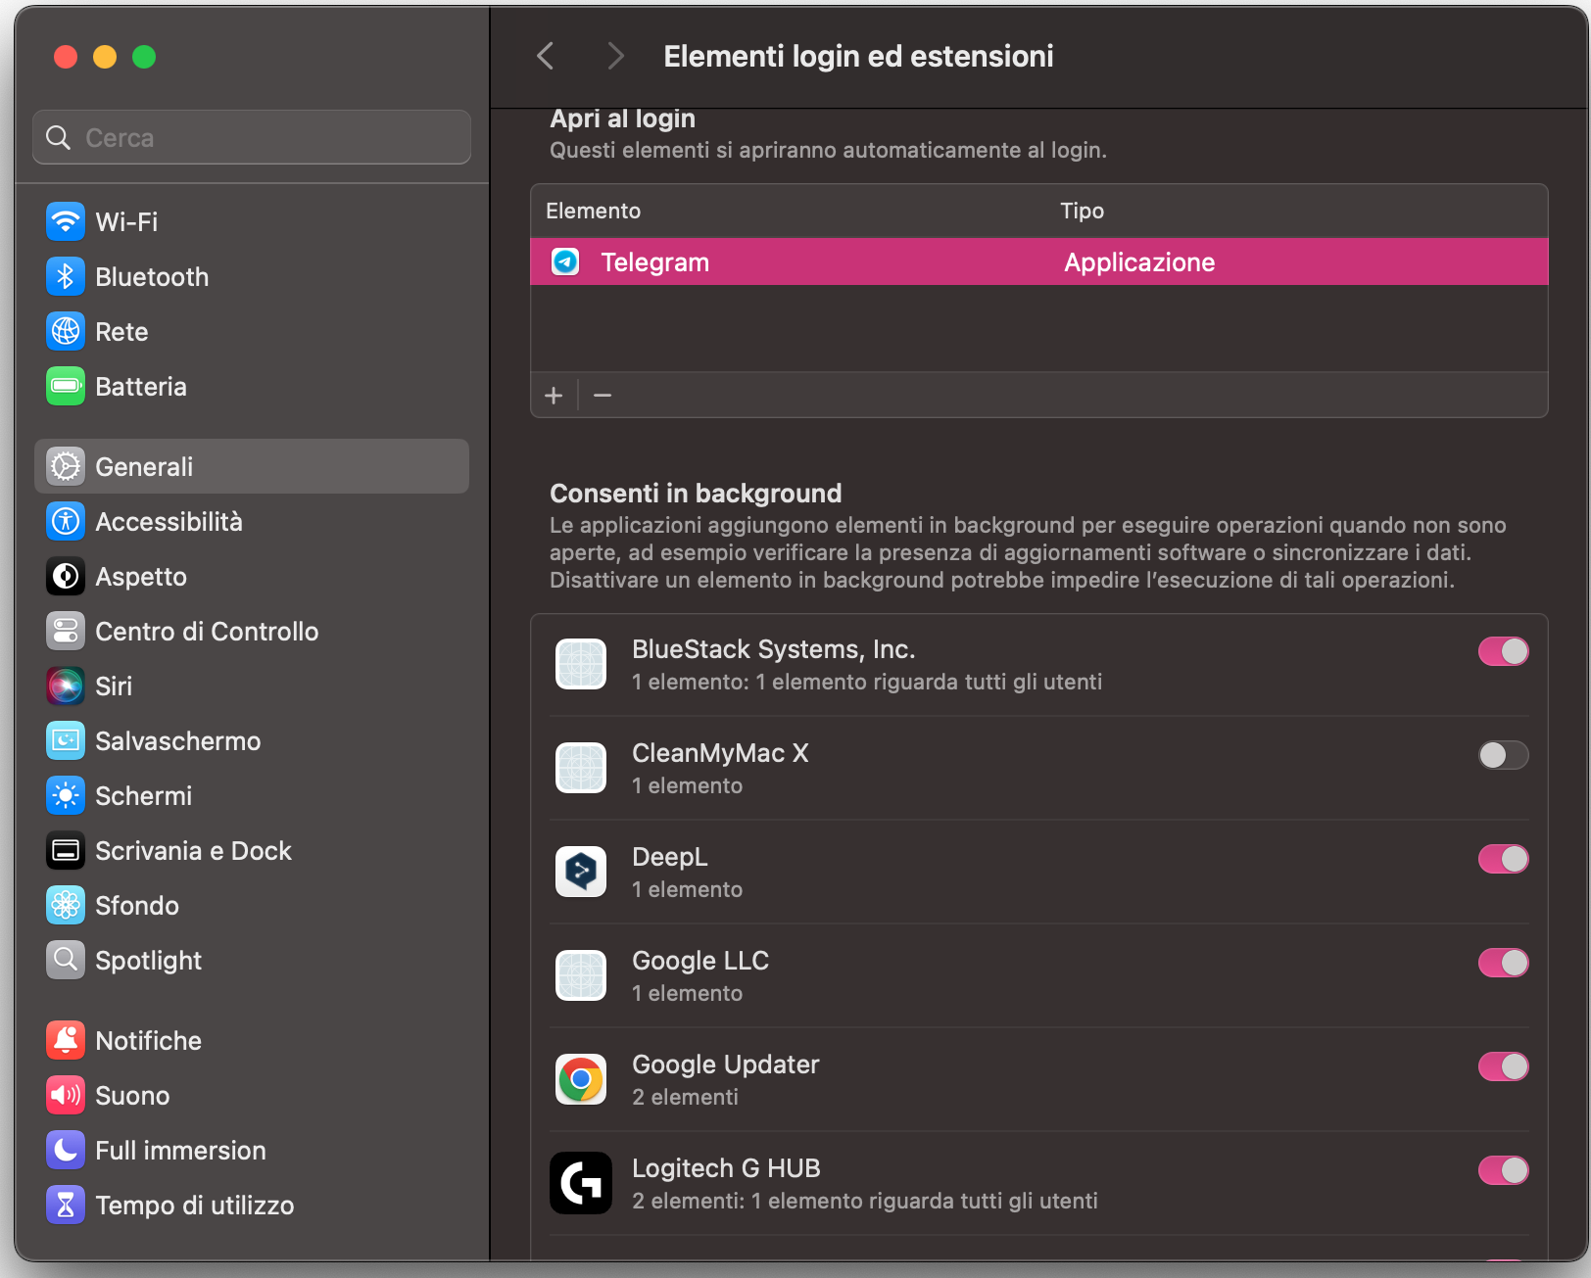Turn off DeepL background item
Screen dimensions: 1591x1278
1503,859
